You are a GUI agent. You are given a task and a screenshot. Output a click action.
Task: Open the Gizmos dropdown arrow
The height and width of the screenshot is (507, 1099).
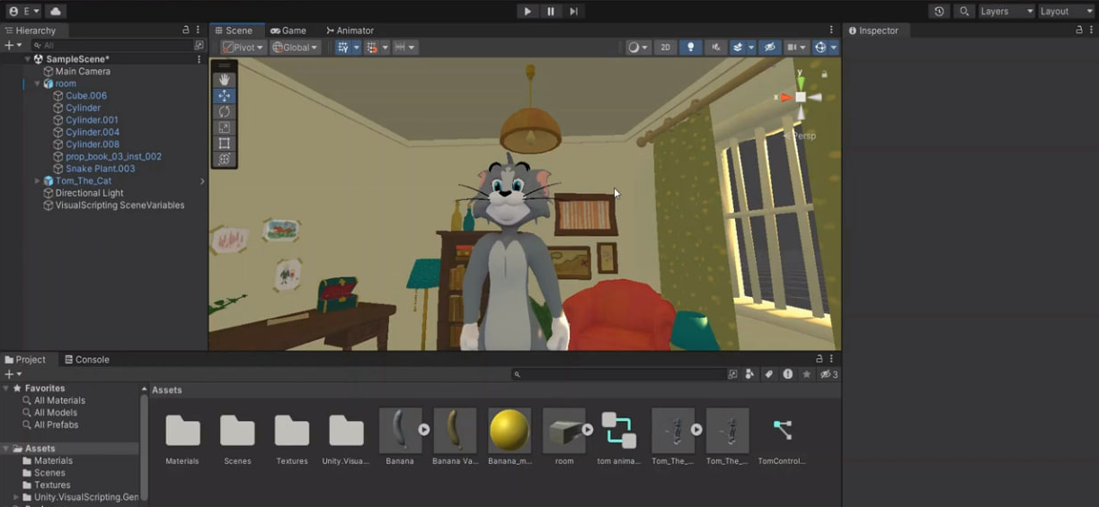(x=834, y=48)
